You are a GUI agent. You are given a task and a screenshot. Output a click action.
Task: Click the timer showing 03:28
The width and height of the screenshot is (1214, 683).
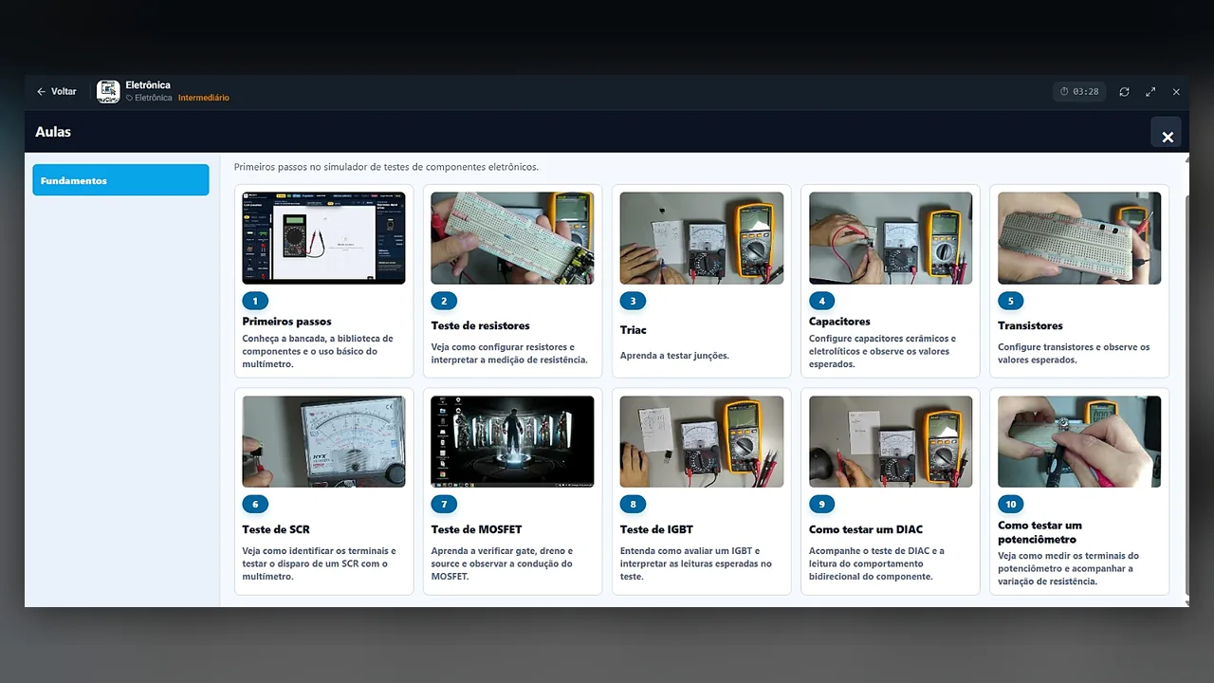(1079, 92)
